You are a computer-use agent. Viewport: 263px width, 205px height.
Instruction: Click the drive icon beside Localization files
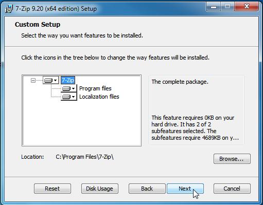point(66,97)
